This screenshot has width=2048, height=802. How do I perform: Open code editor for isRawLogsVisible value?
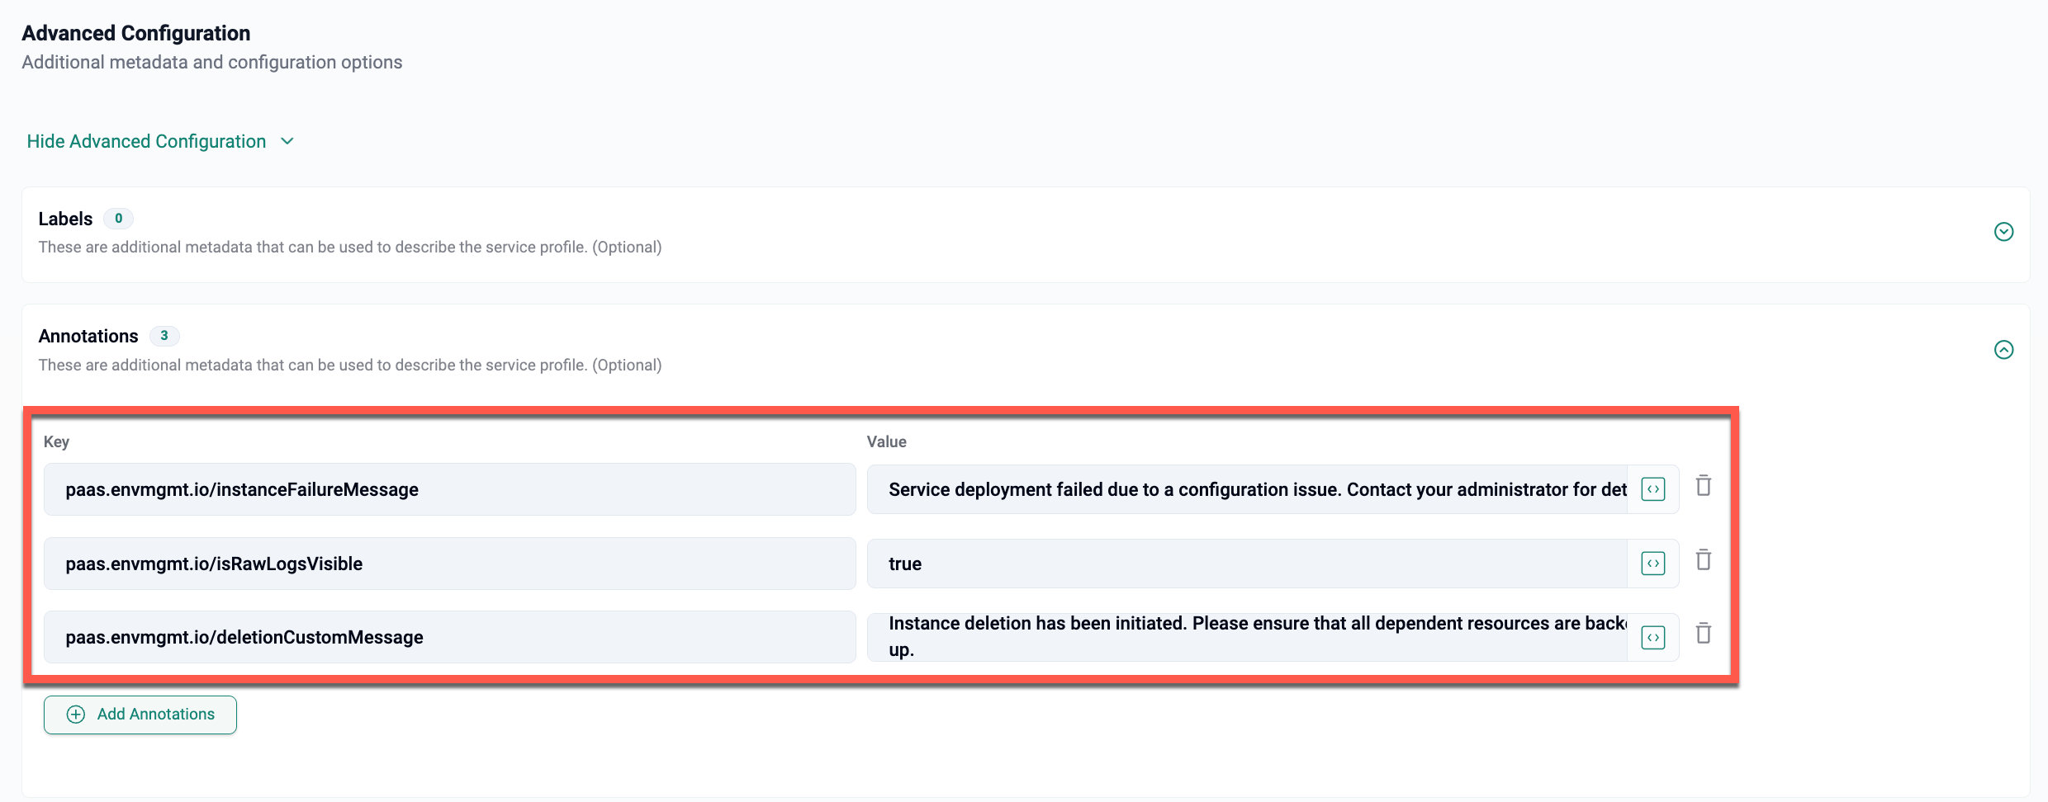point(1652,564)
